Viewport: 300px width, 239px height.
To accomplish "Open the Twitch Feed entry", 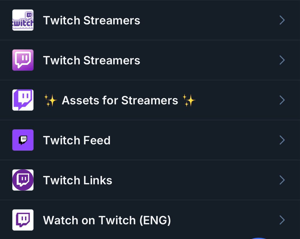I will (77, 140).
